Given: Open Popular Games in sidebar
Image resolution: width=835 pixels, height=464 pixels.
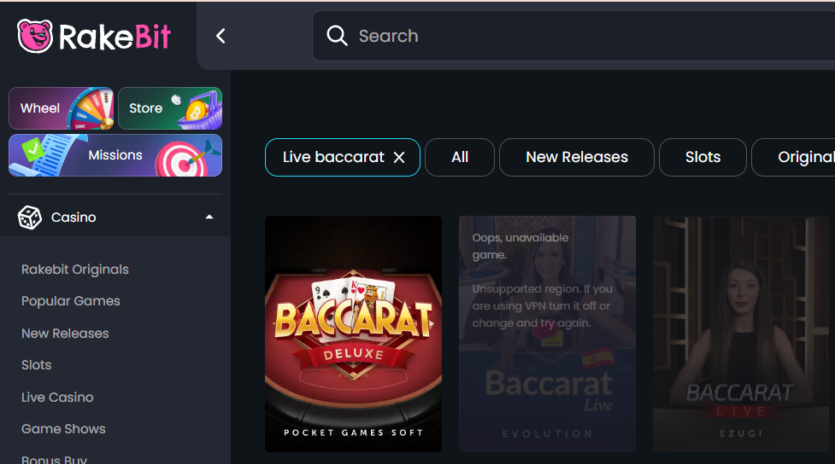Looking at the screenshot, I should (x=71, y=301).
